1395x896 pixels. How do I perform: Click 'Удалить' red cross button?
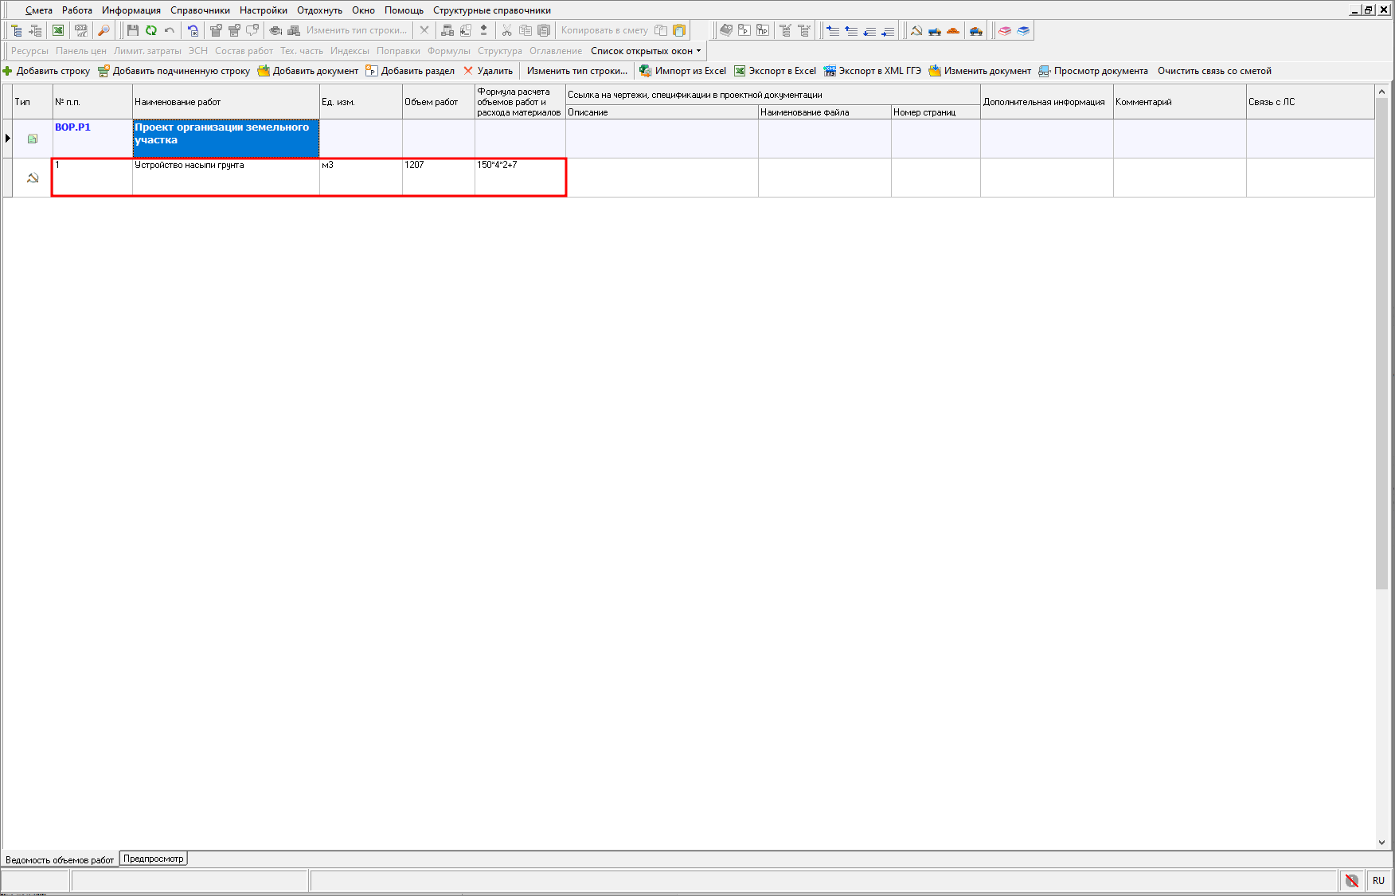488,71
